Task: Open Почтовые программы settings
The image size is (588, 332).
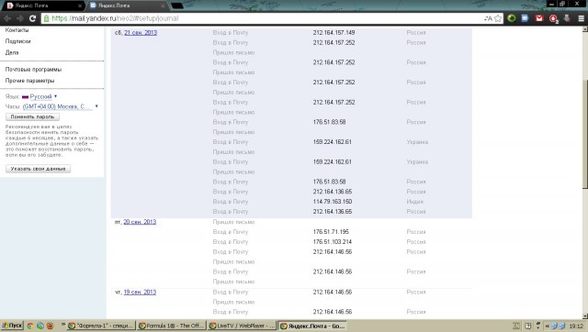Action: pos(33,70)
